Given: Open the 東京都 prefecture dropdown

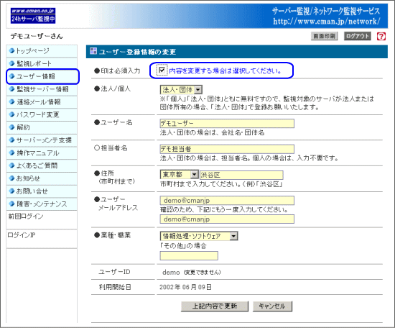Looking at the screenshot, I should tap(179, 174).
